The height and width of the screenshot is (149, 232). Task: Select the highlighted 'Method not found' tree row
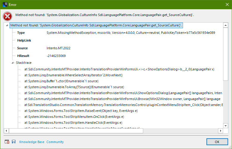(96, 25)
